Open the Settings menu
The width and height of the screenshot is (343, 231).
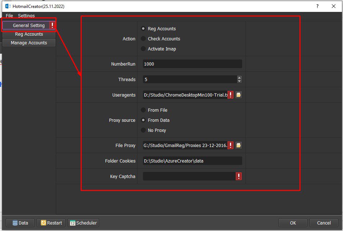(26, 15)
